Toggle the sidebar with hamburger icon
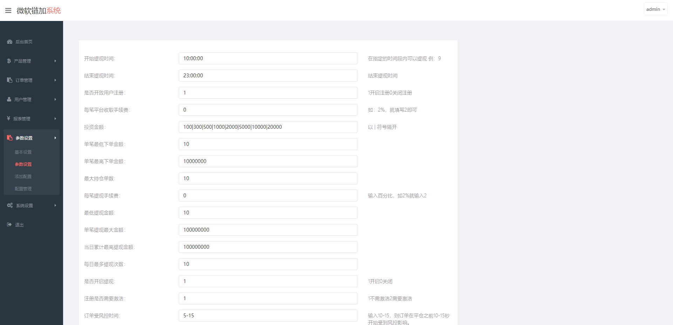The image size is (673, 325). click(x=8, y=10)
